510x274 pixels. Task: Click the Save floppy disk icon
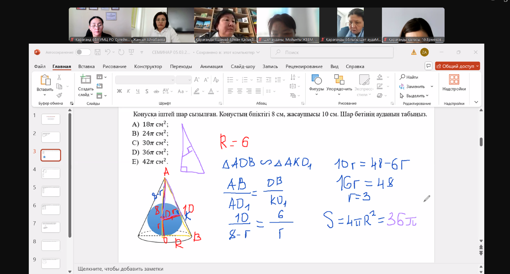(x=97, y=52)
